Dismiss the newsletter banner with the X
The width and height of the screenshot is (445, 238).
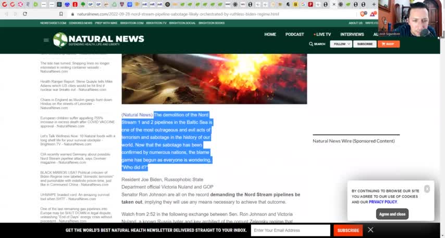point(370,230)
